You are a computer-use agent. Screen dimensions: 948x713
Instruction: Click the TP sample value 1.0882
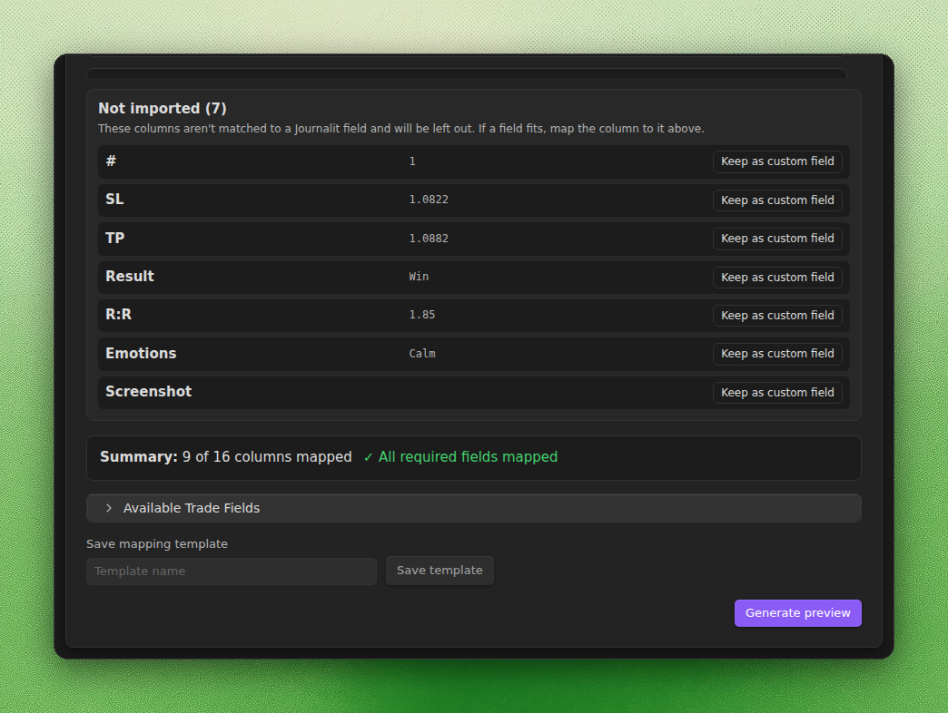429,239
